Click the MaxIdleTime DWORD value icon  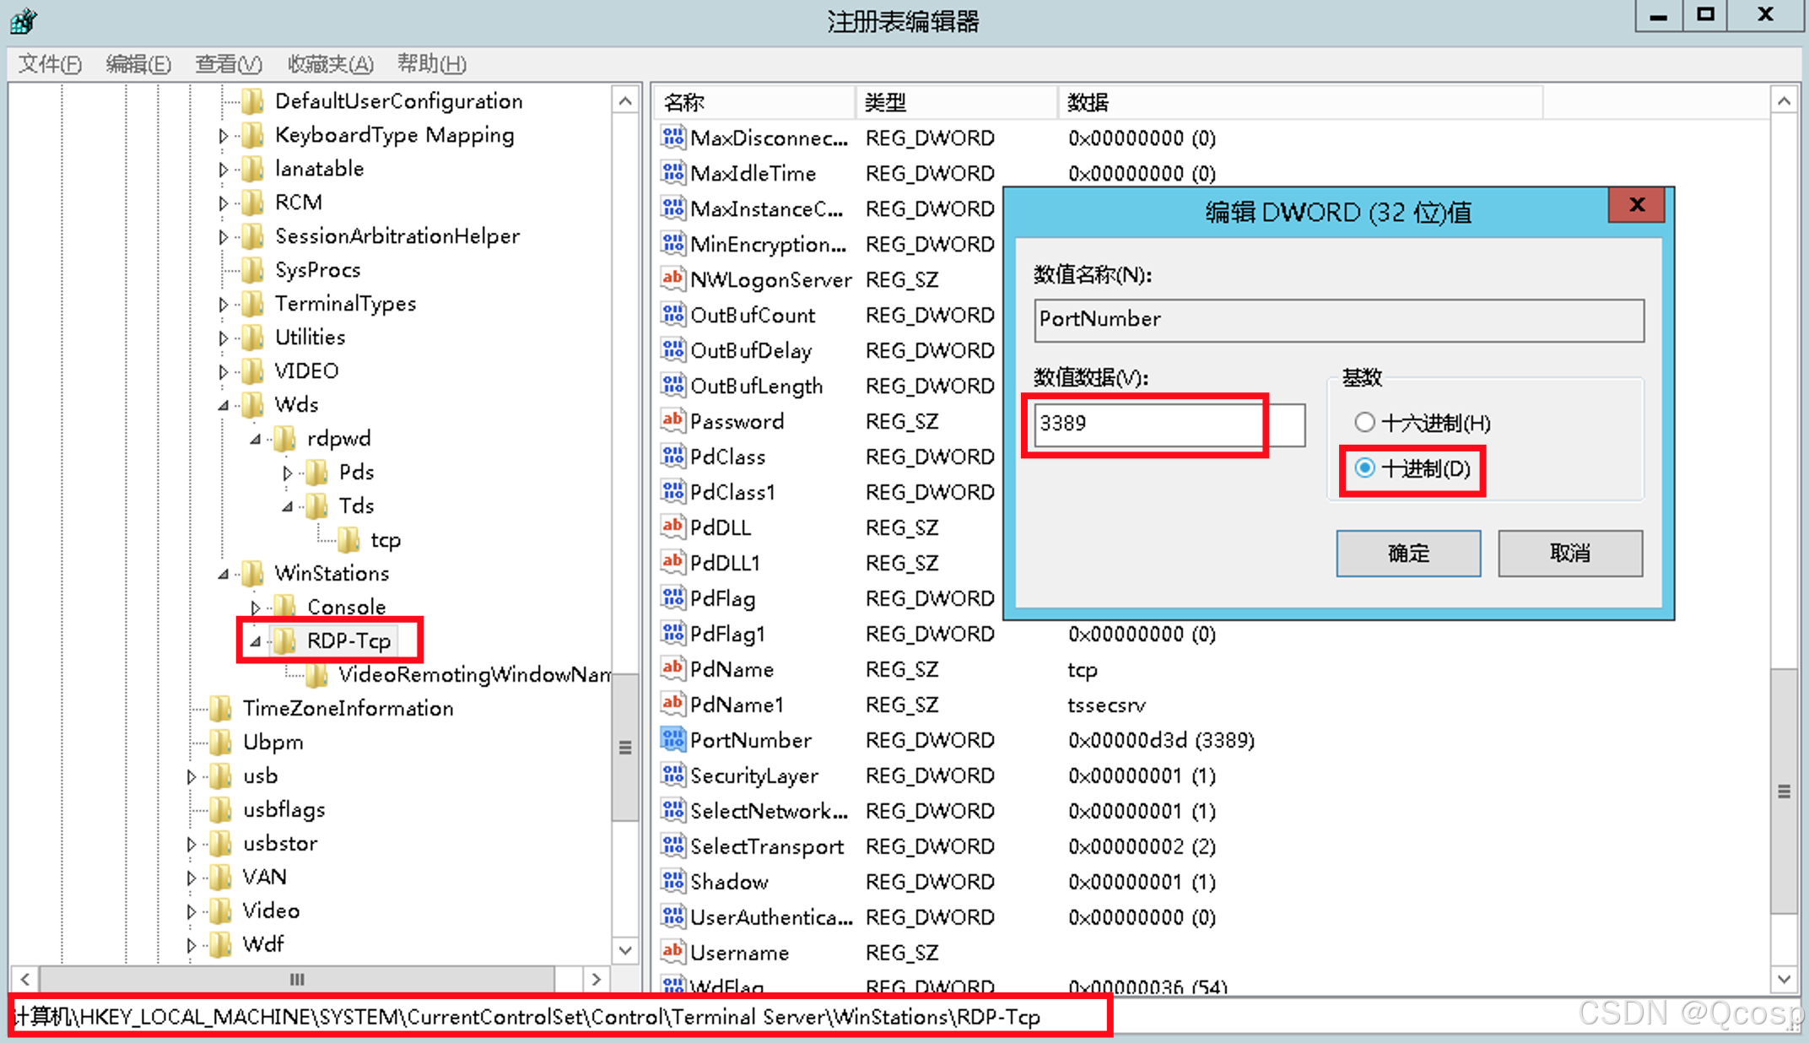[672, 173]
